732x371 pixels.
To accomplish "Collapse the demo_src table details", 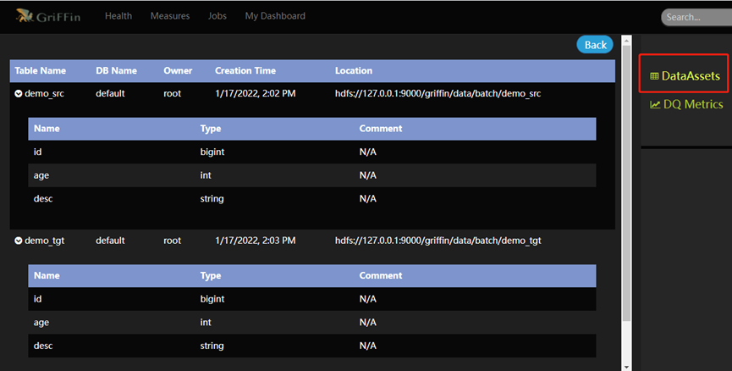I will click(x=19, y=93).
